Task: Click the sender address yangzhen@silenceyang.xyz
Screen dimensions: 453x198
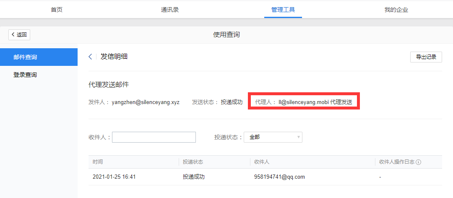Action: coord(146,102)
